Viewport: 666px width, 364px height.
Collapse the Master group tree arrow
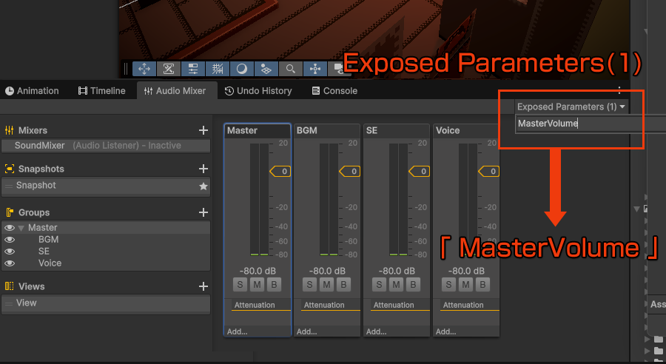coord(21,228)
